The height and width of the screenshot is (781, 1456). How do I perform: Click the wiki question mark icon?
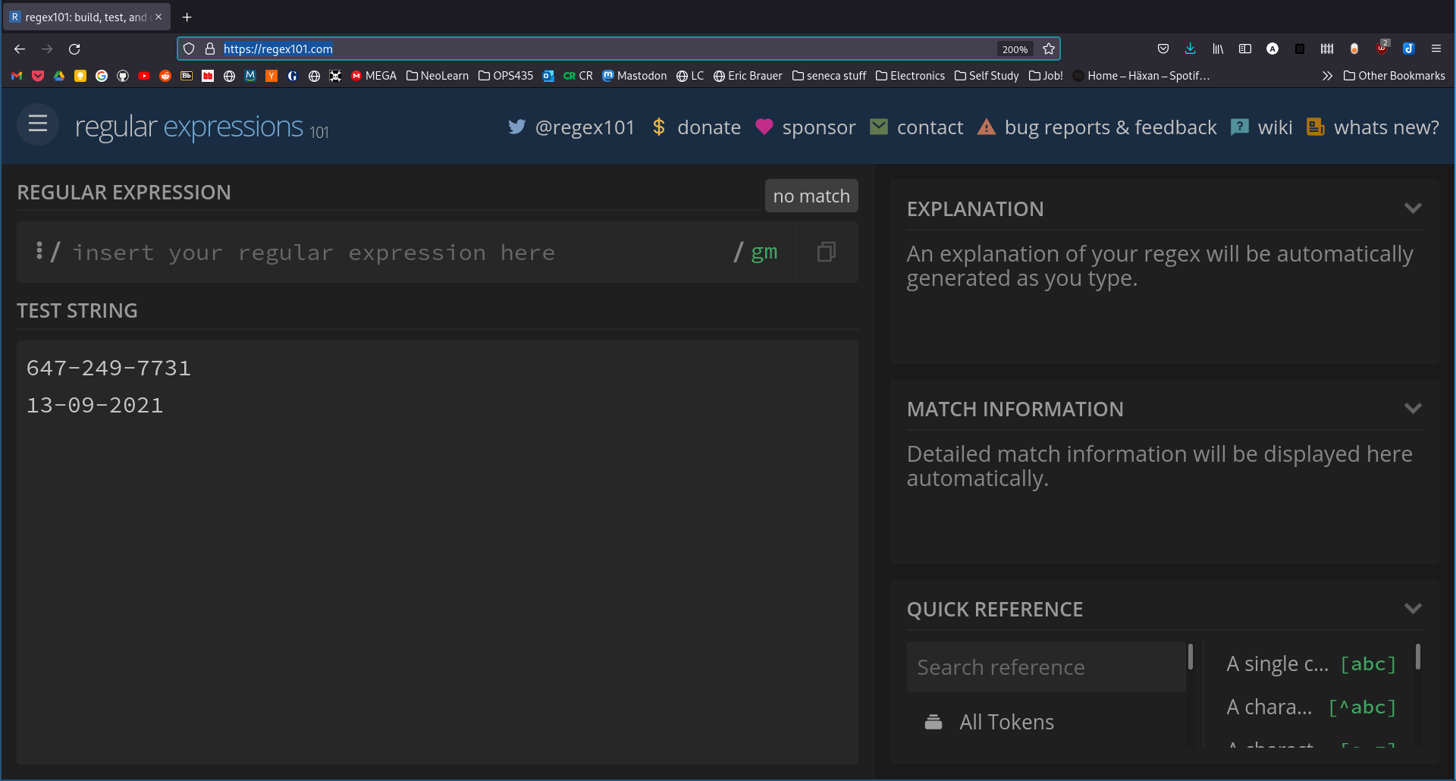(x=1239, y=127)
